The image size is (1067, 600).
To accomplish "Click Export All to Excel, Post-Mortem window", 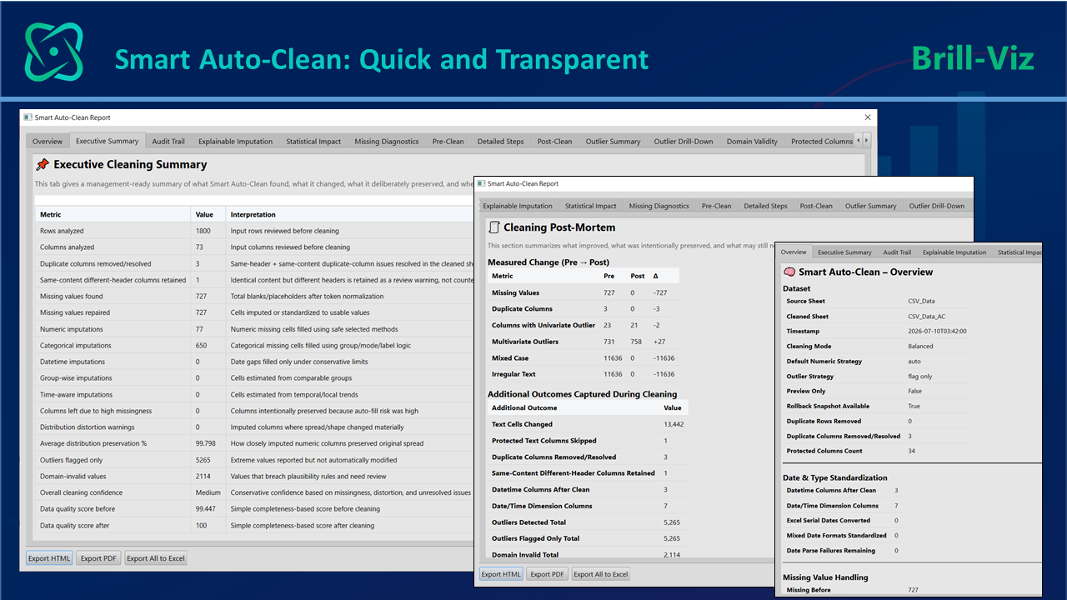I will click(601, 574).
